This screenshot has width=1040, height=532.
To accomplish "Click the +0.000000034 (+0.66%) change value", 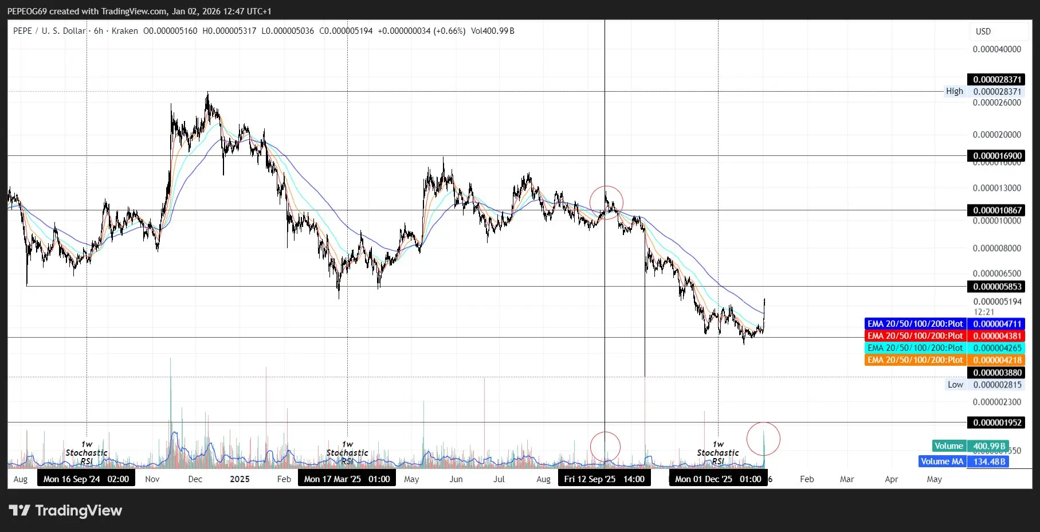I will point(422,31).
